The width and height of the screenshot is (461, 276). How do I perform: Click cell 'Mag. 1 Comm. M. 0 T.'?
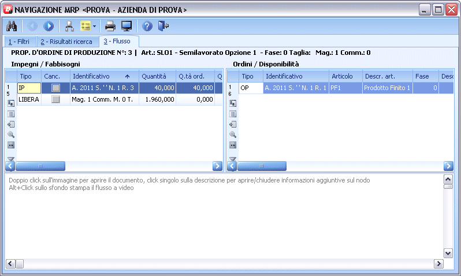point(105,99)
